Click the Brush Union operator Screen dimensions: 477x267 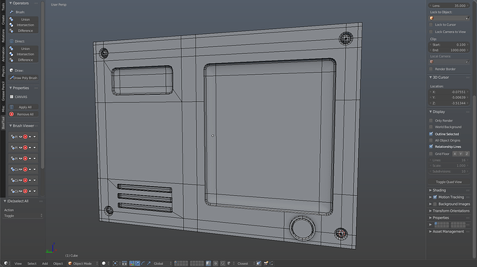tap(24, 19)
